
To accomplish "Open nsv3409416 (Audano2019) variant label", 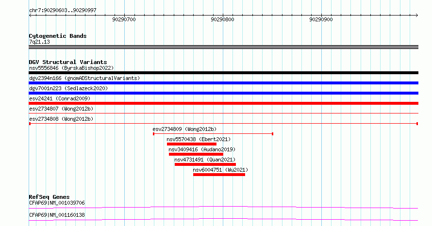I will (x=202, y=149).
